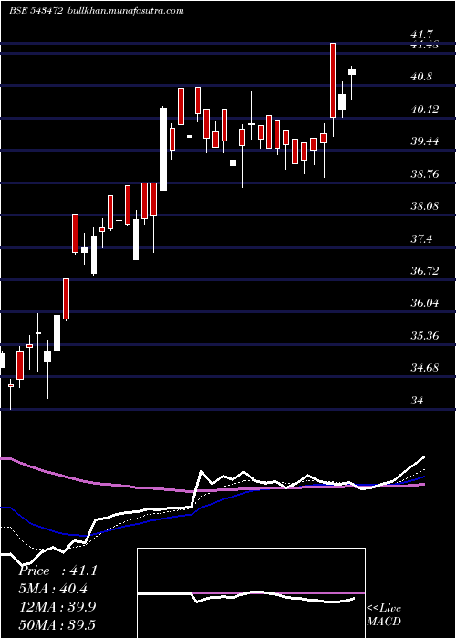456x639 pixels.
Task: Click the 12MA : 39.9 readout
Action: (57, 607)
